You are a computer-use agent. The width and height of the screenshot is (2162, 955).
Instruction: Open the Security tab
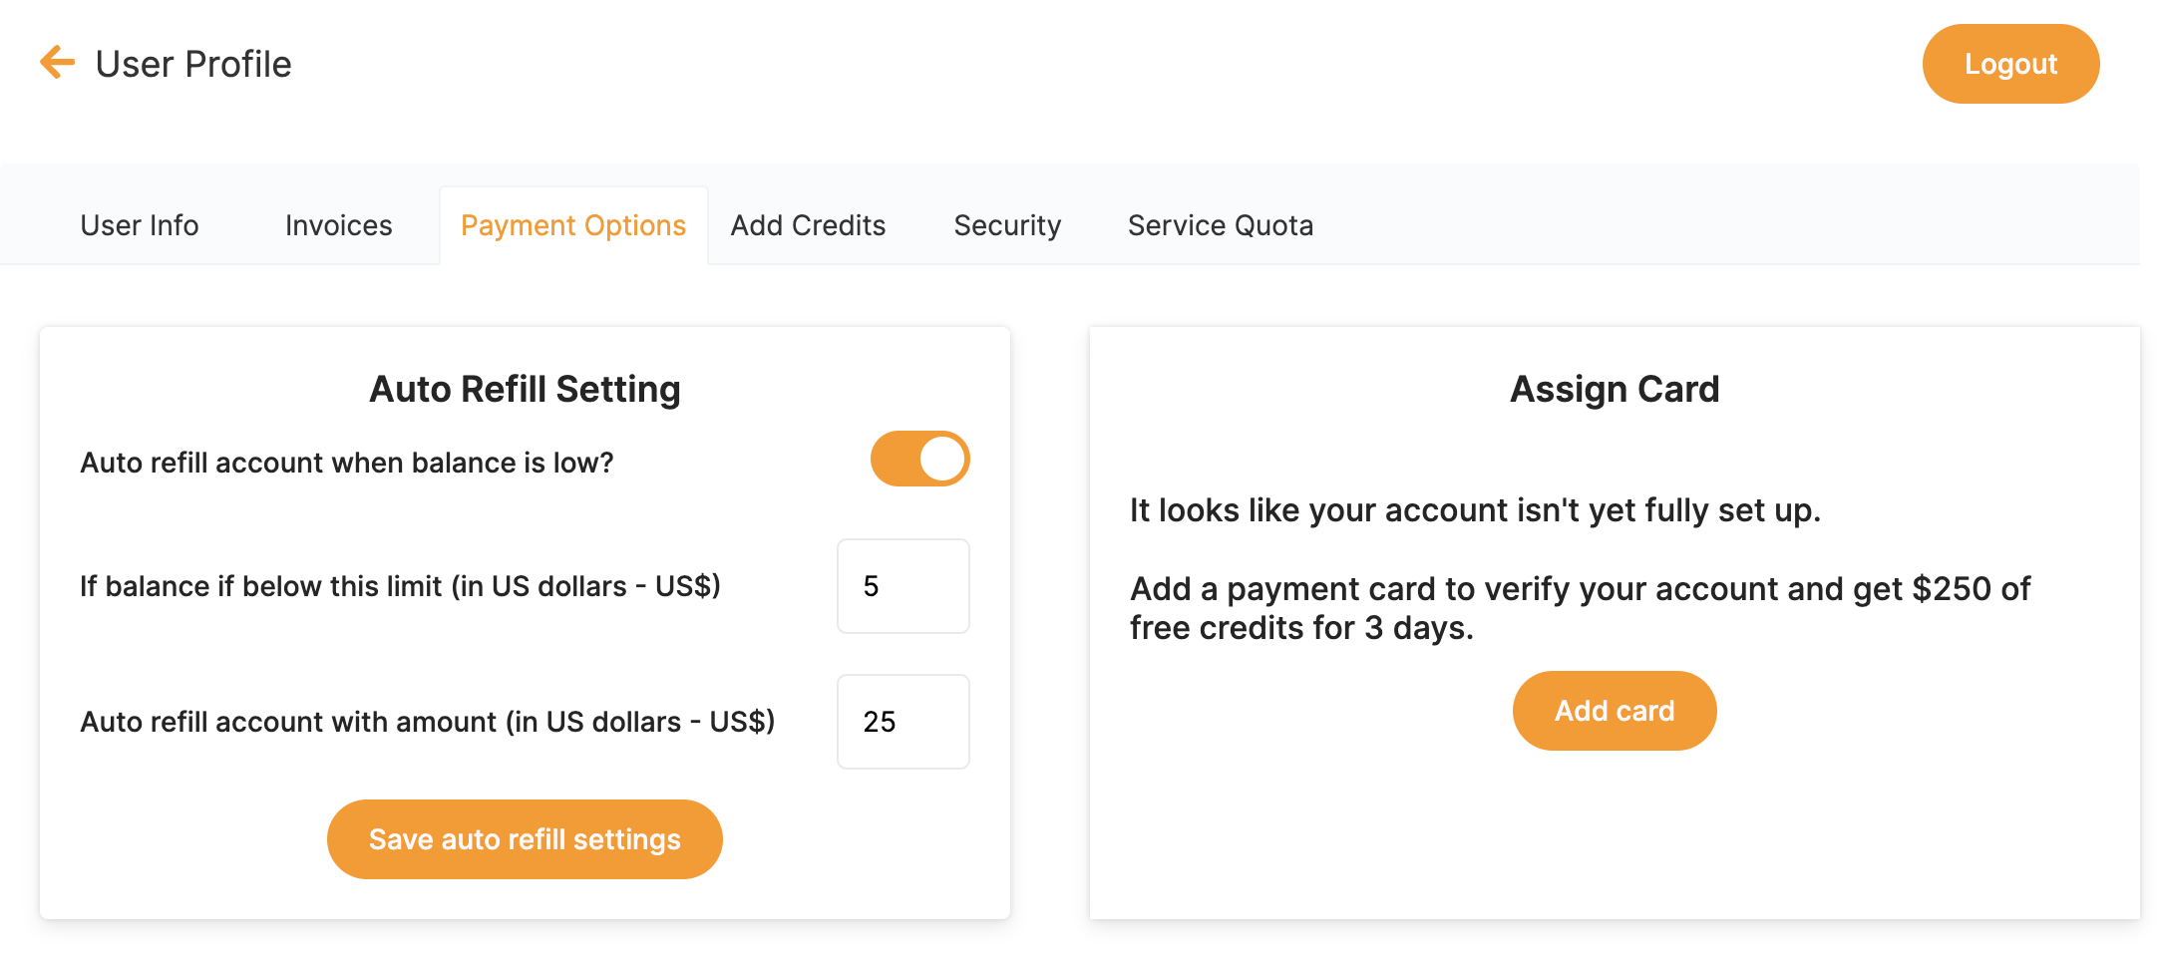coord(1007,225)
